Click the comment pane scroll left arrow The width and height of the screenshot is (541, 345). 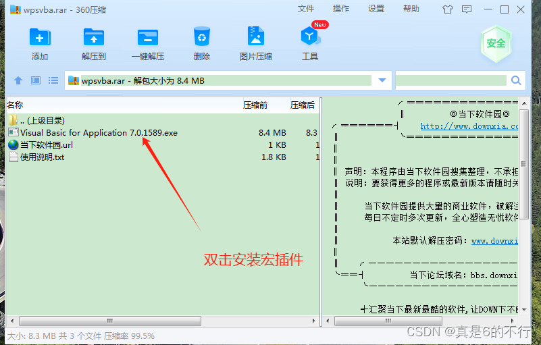(x=328, y=321)
